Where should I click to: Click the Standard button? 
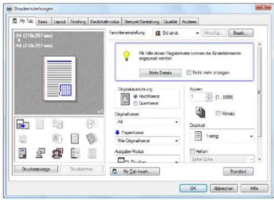pyautogui.click(x=238, y=171)
